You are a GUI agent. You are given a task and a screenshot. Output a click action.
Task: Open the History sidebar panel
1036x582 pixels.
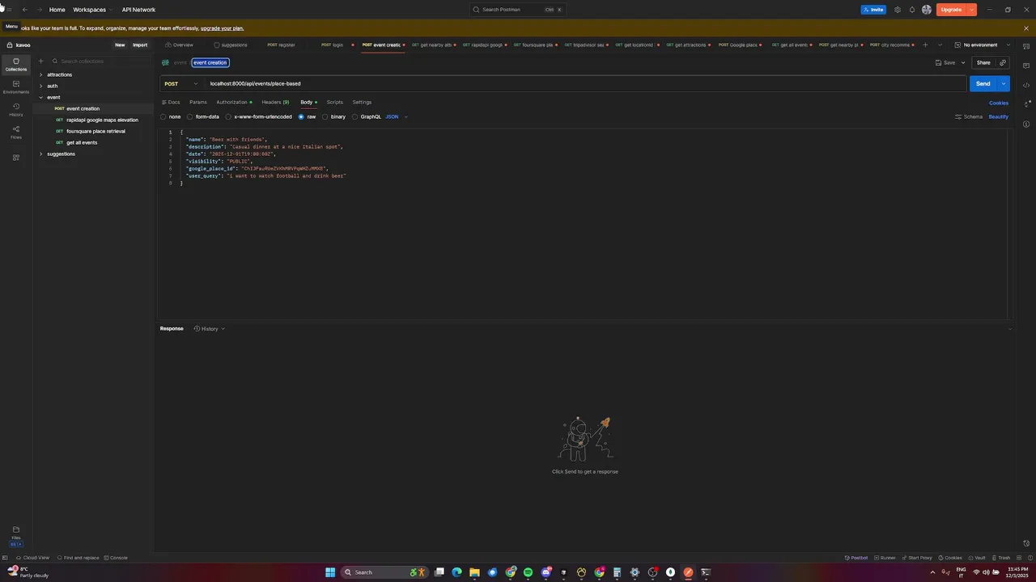pyautogui.click(x=16, y=110)
